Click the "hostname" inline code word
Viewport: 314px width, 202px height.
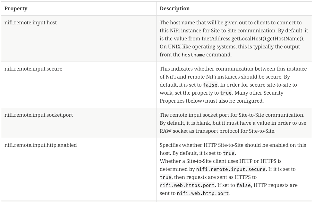pyautogui.click(x=193, y=55)
